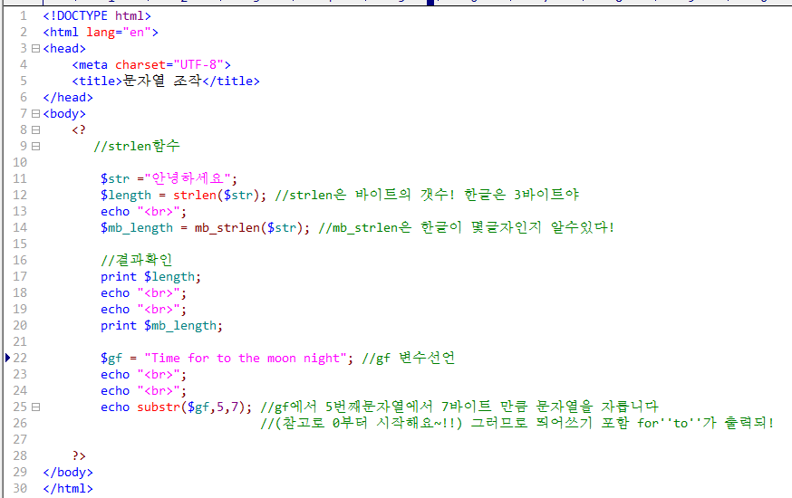This screenshot has width=792, height=498.
Task: Click the //gf 변수선언 comment
Action: pyautogui.click(x=408, y=358)
